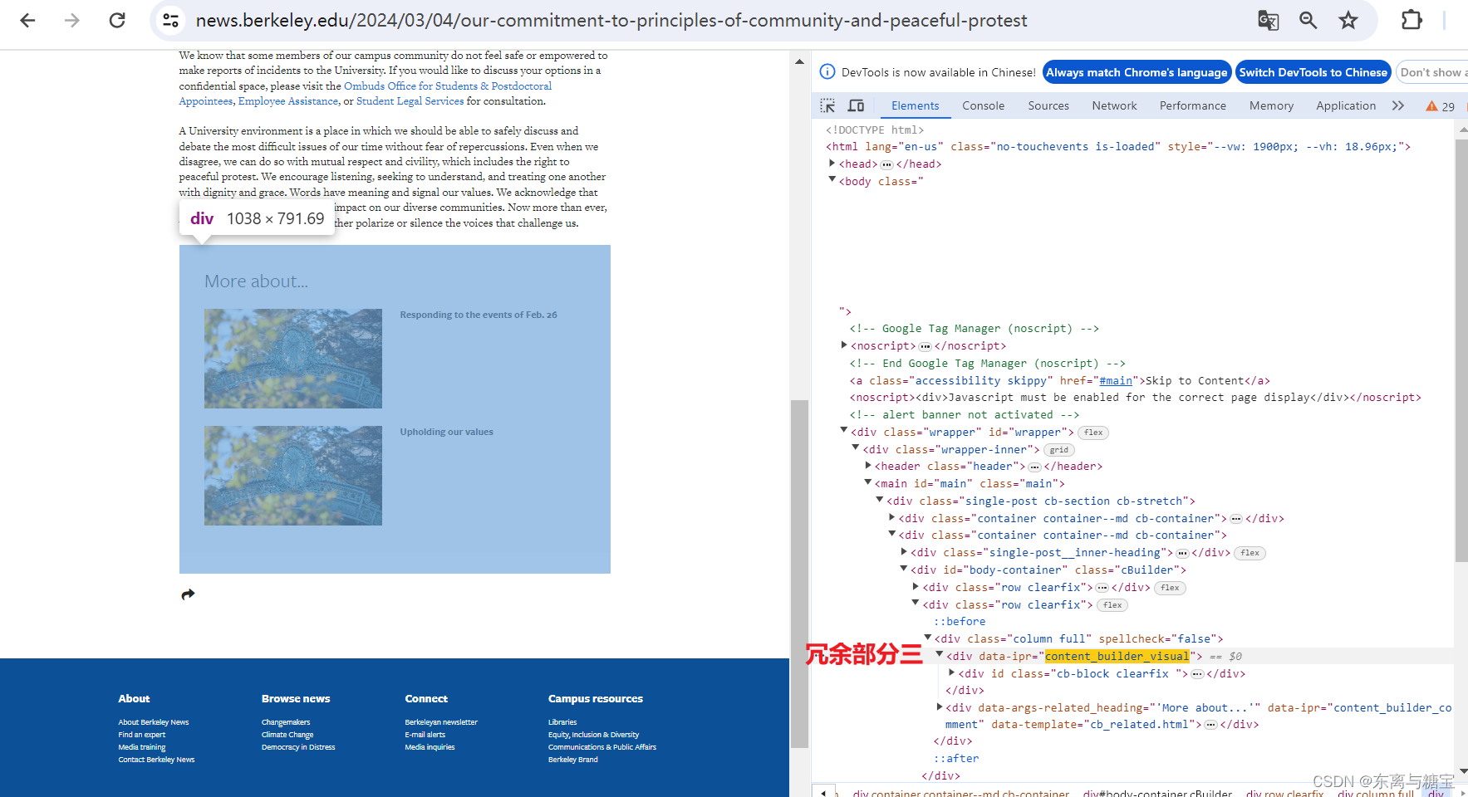
Task: View site information icon in address bar
Action: pyautogui.click(x=170, y=20)
